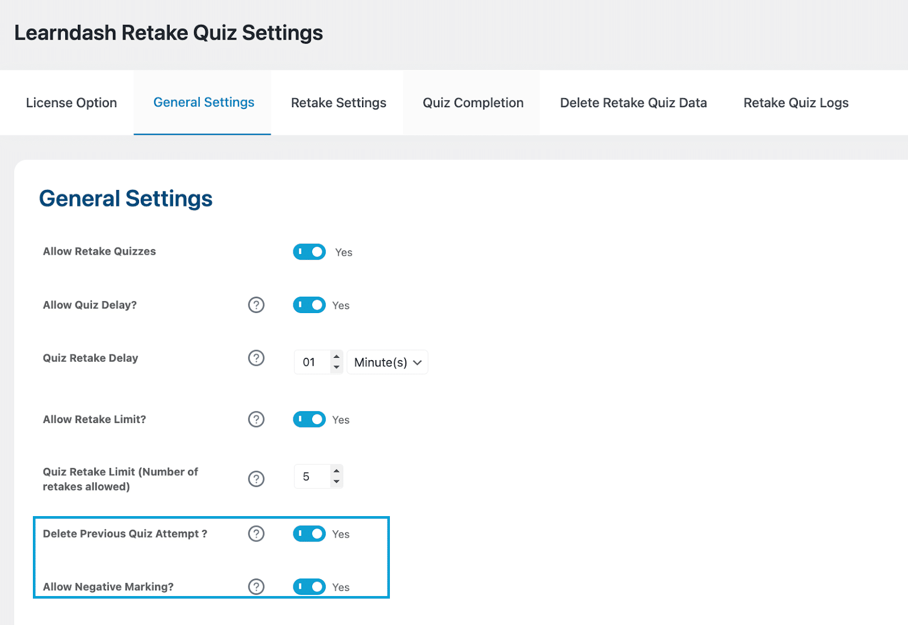The image size is (908, 625).
Task: Show help for Delete Previous Quiz Attempt
Action: pos(257,534)
